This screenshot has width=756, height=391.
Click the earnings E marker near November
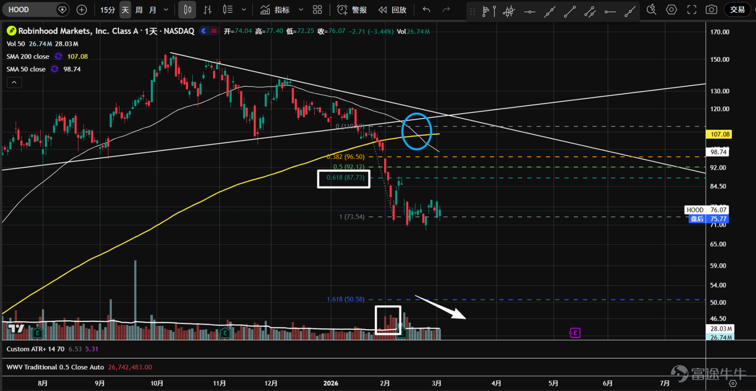[x=225, y=333]
